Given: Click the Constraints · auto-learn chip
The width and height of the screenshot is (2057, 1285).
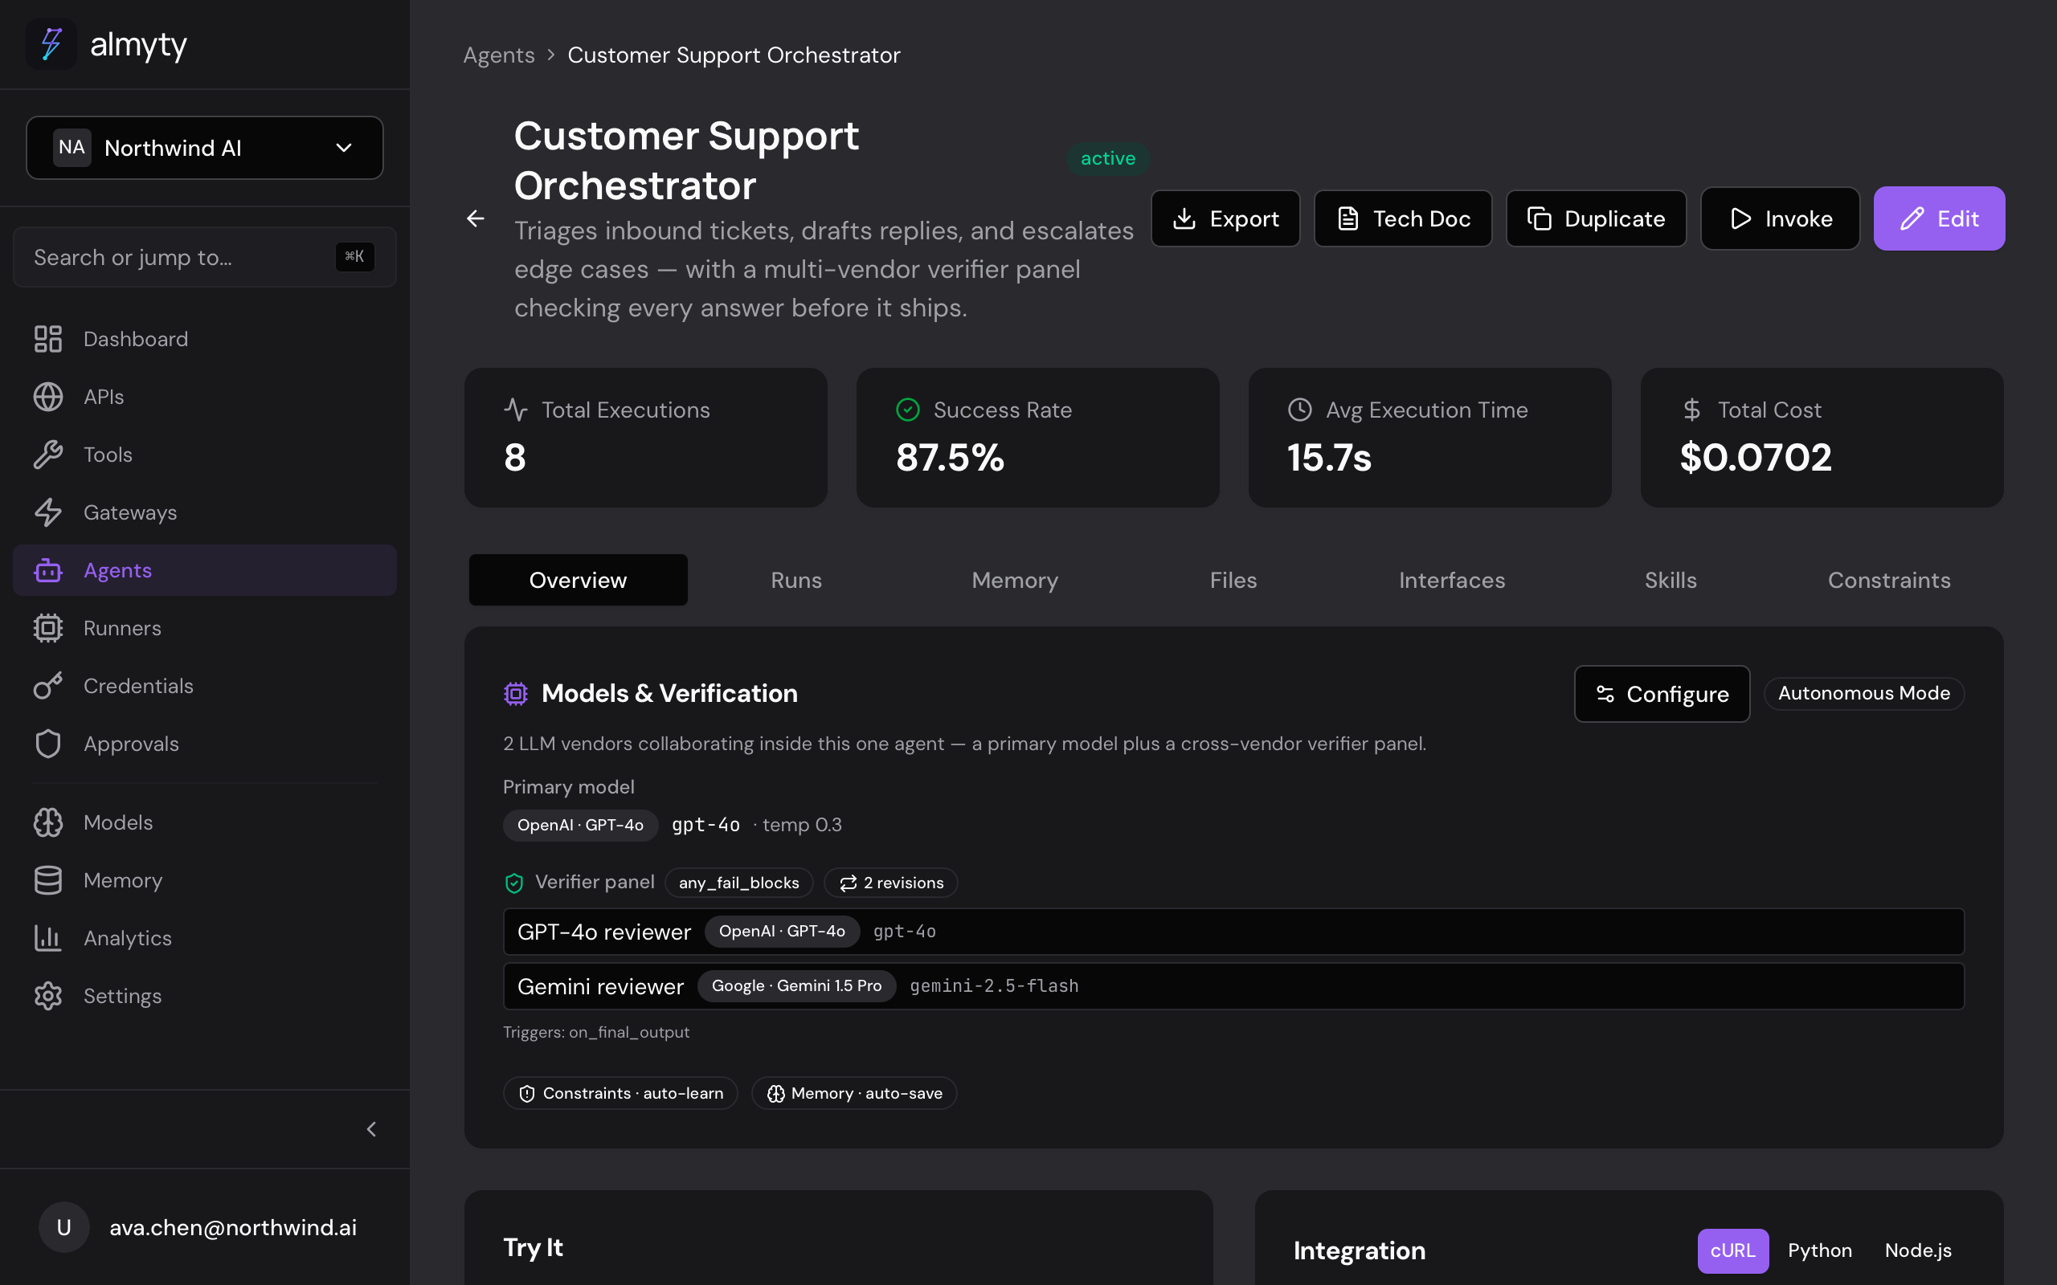Looking at the screenshot, I should (620, 1094).
